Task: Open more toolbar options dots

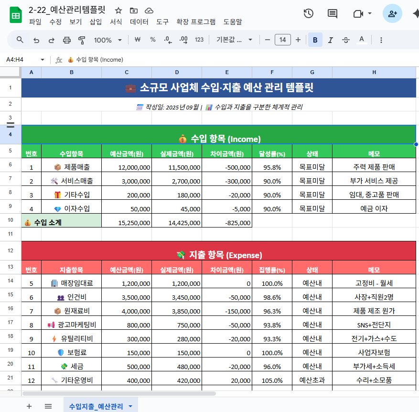Action: (381, 40)
